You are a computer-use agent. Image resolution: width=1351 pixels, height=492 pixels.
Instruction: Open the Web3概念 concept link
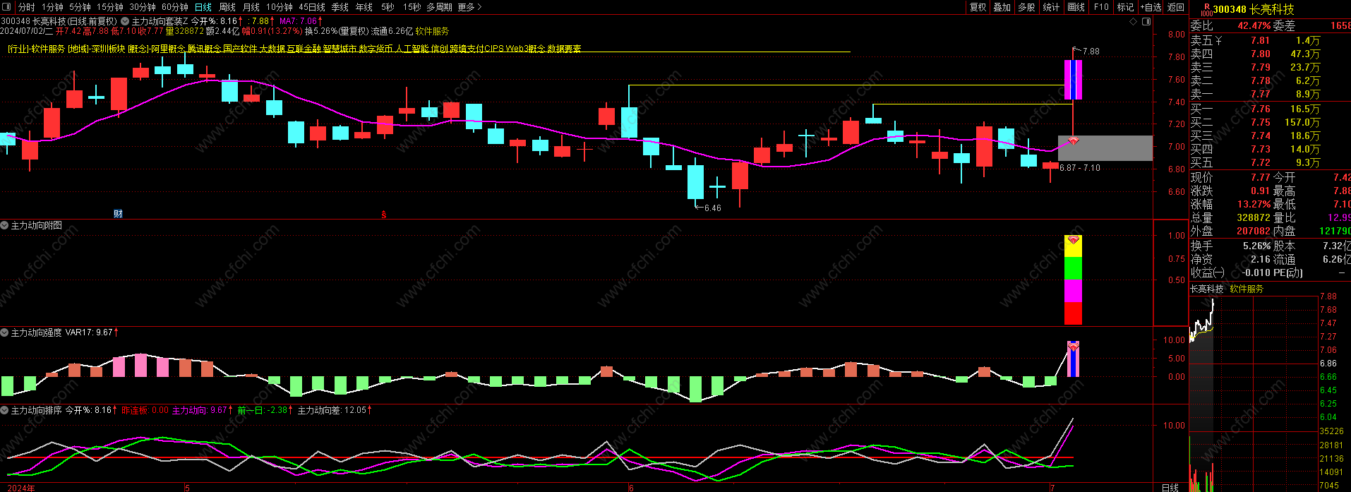coord(525,49)
